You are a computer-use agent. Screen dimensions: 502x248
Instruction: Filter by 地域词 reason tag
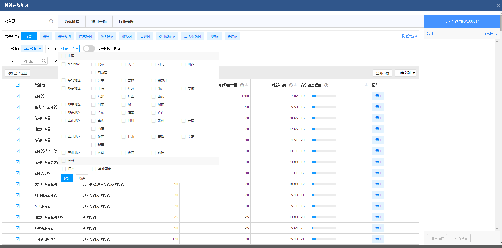(x=214, y=36)
